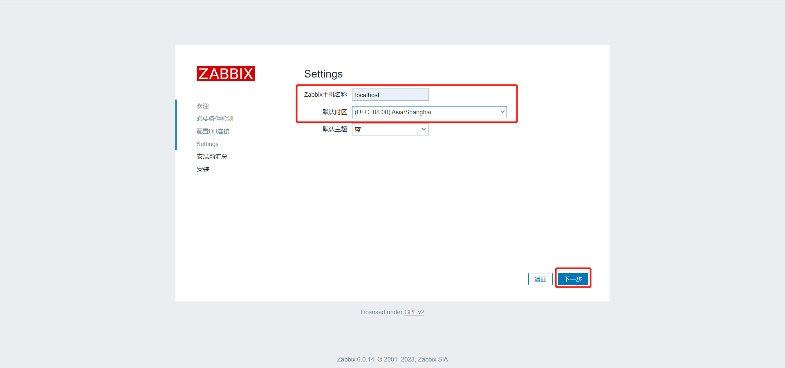Viewport: 785px width, 368px height.
Task: Select the Settings step in sidebar
Action: pos(207,144)
